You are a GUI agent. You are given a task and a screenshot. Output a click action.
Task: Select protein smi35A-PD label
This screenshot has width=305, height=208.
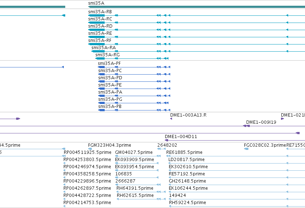110,78
